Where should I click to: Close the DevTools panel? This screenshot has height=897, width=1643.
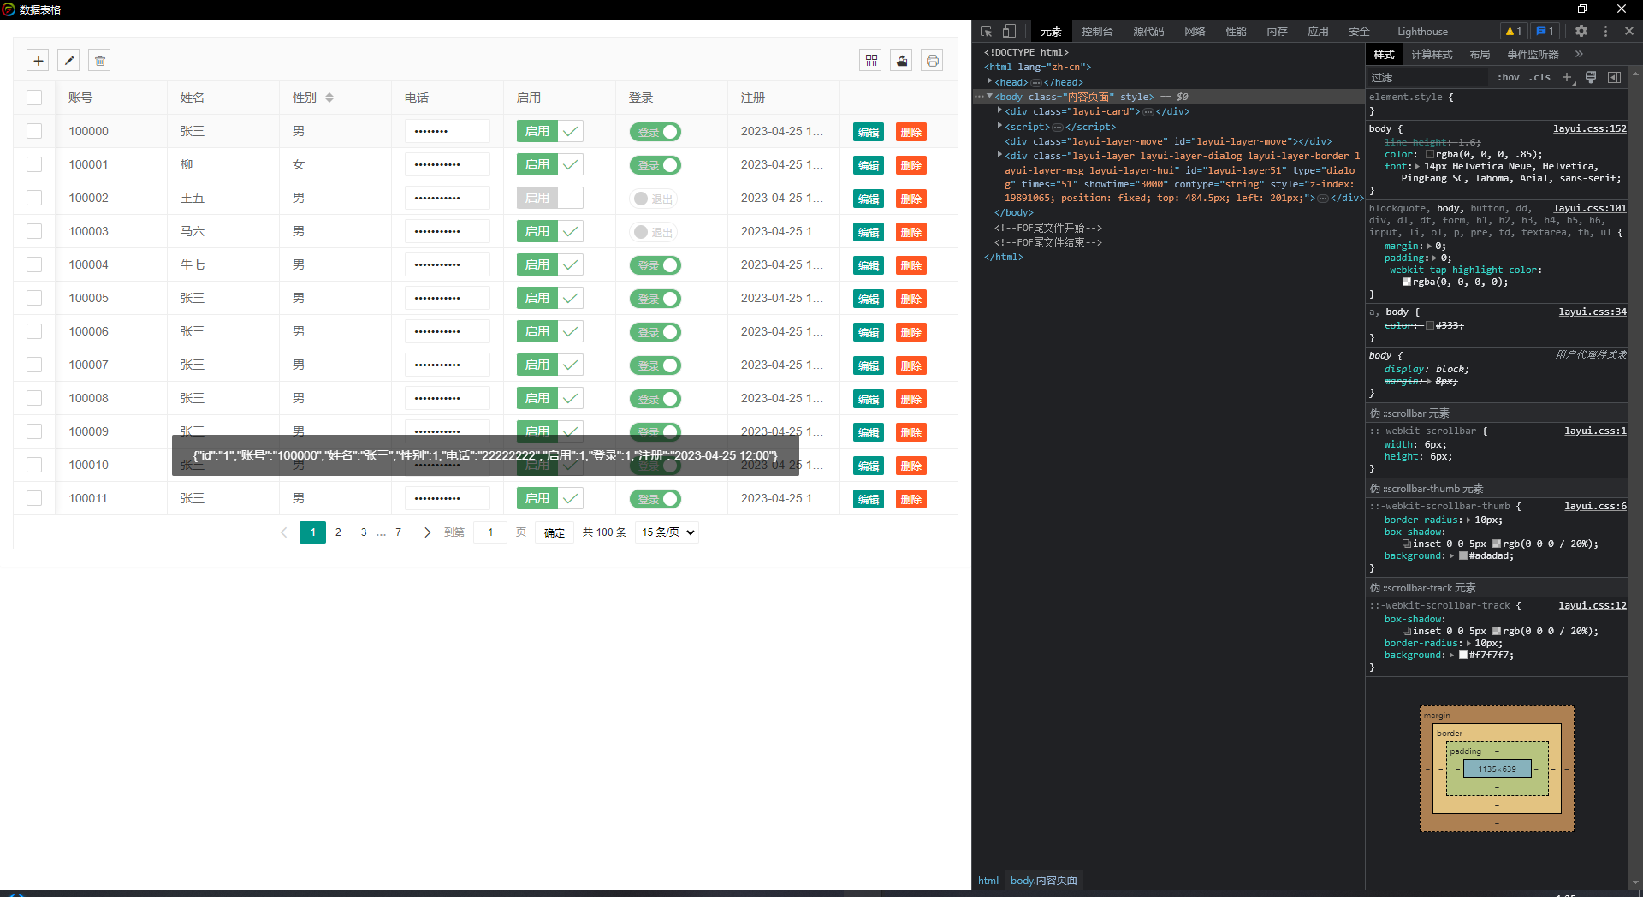click(x=1629, y=31)
